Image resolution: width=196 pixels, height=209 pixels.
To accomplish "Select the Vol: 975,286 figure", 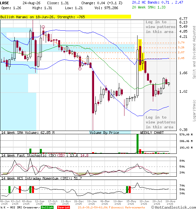I will [x=106, y=8].
